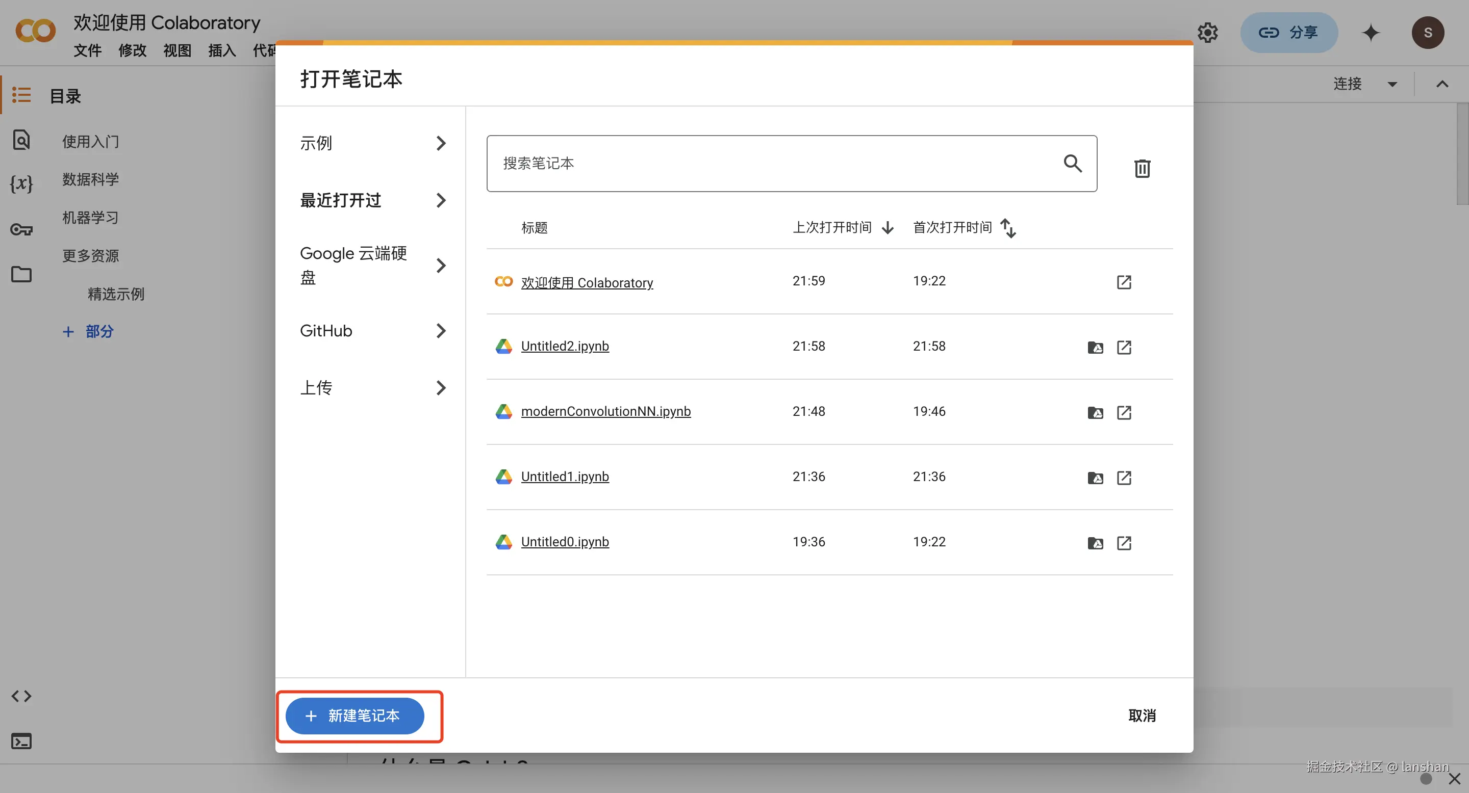
Task: Toggle sort by 首次打开时间 column
Action: tap(964, 228)
